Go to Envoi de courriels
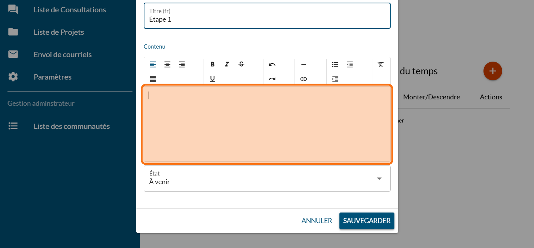 pos(62,55)
